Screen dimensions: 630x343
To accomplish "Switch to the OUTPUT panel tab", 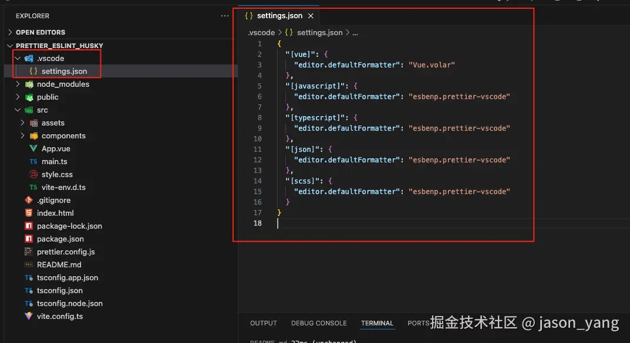I will 264,323.
